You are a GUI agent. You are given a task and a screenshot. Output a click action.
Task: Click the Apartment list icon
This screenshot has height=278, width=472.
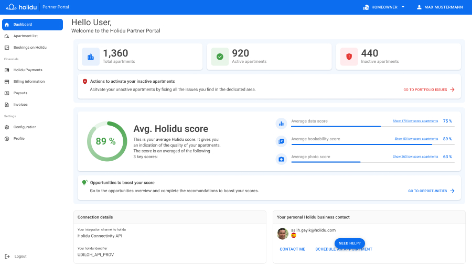(x=7, y=36)
